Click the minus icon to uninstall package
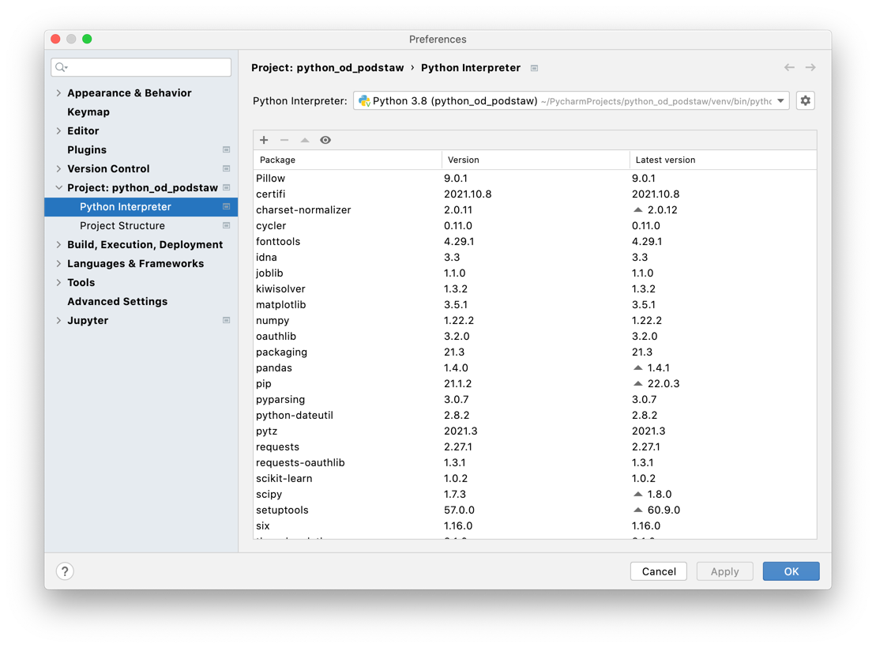Image resolution: width=876 pixels, height=648 pixels. click(x=284, y=140)
